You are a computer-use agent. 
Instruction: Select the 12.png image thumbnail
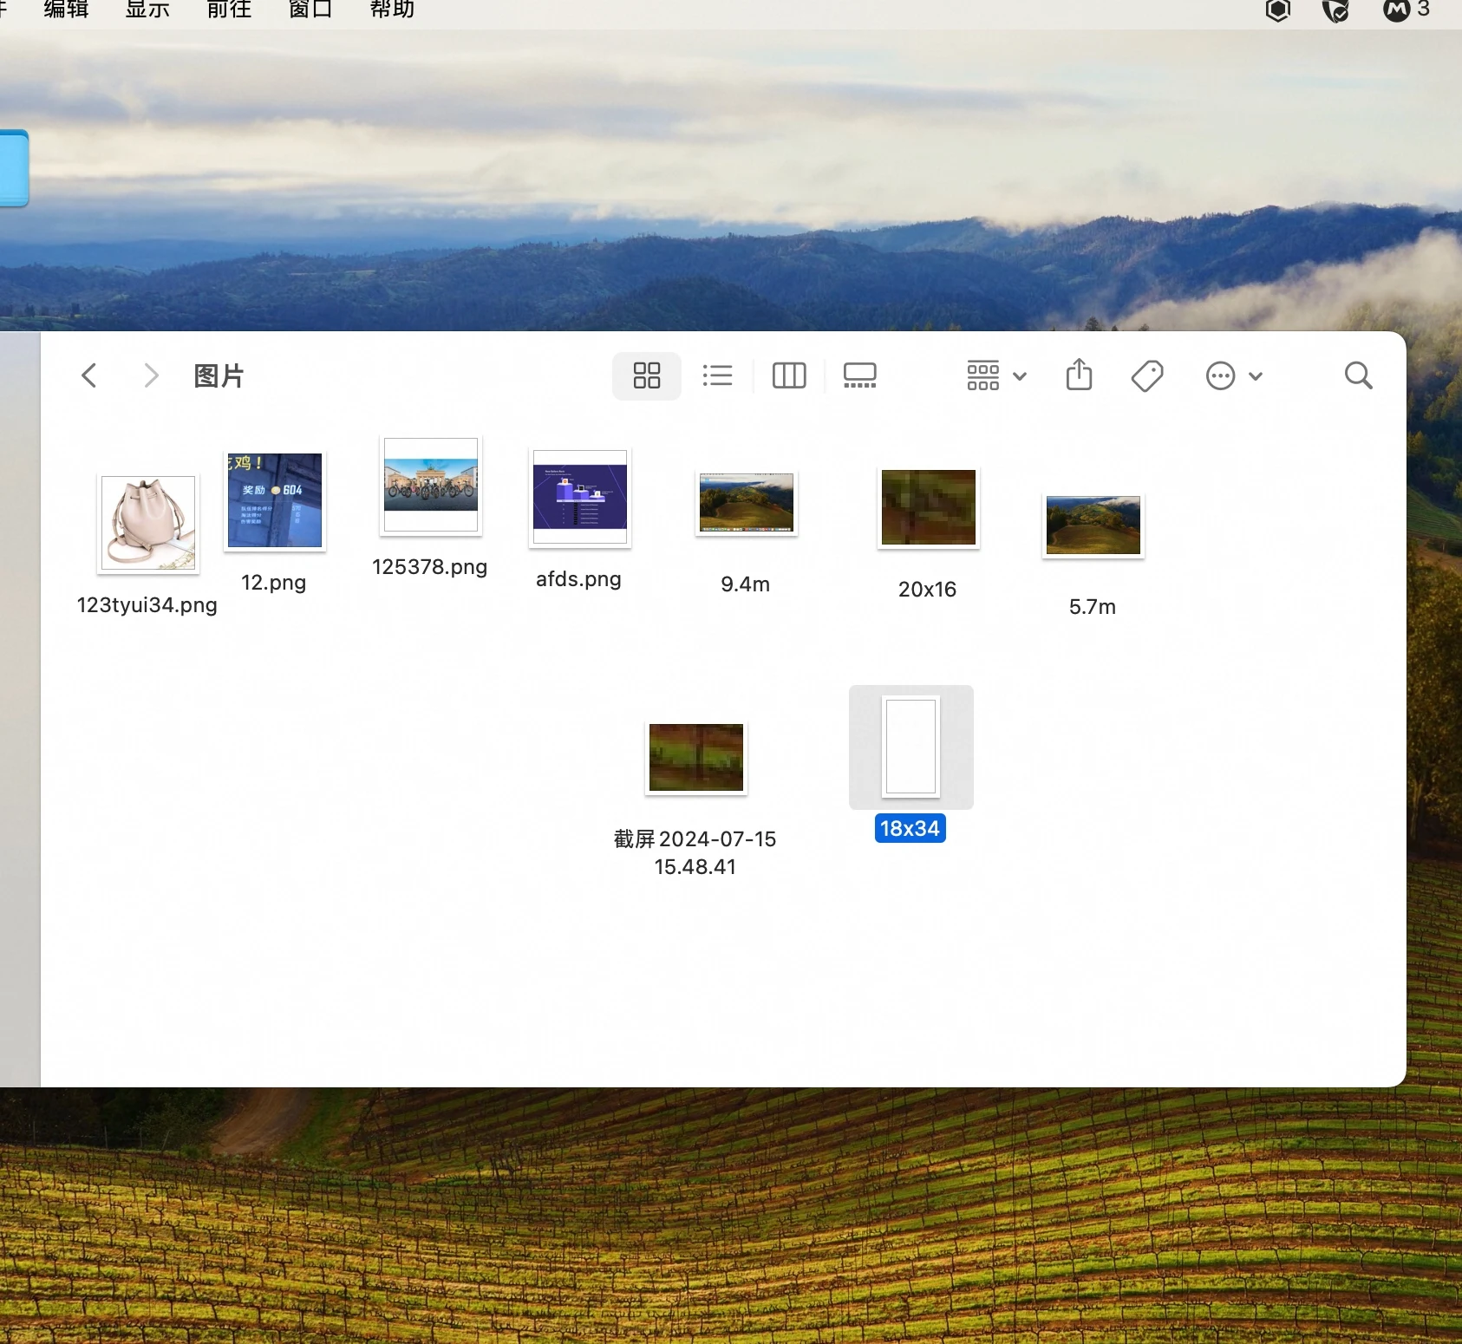(275, 500)
